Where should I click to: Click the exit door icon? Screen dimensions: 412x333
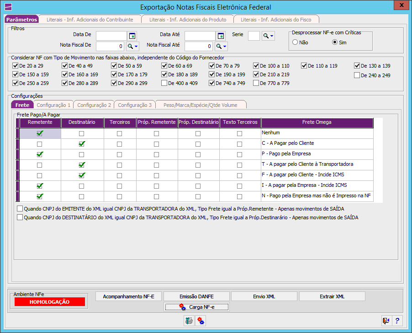point(386,321)
